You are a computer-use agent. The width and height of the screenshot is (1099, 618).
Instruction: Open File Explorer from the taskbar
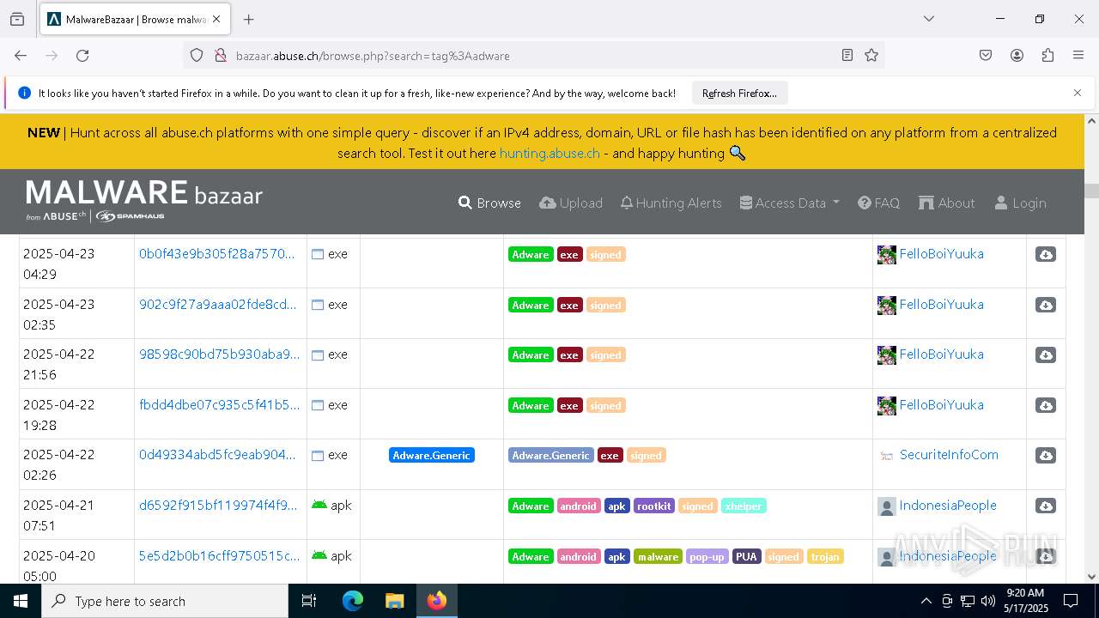point(394,601)
